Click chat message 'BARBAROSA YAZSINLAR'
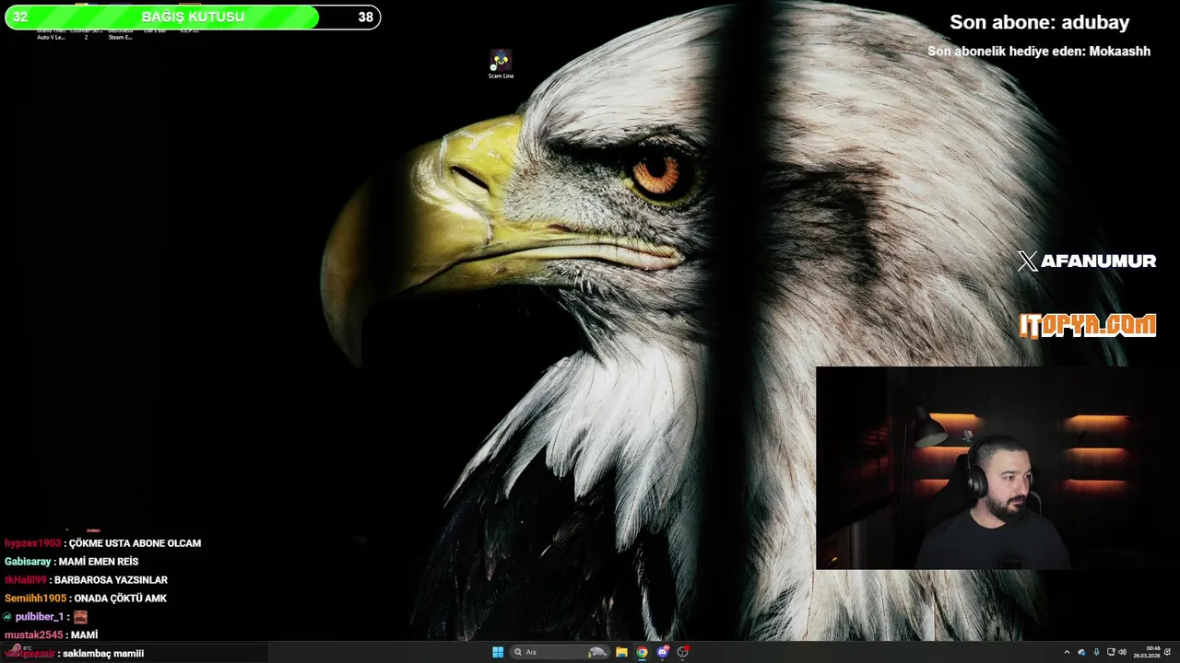The image size is (1180, 663). pyautogui.click(x=111, y=580)
